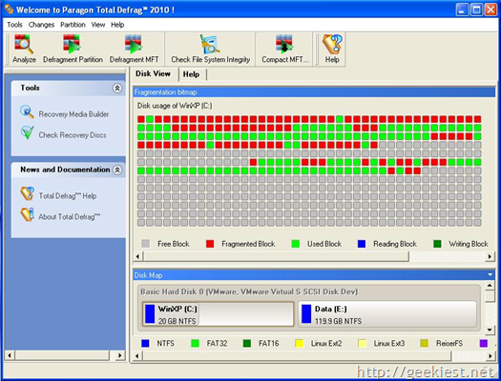501x381 pixels.
Task: Click the dark green FAT16 legend swatch
Action: (x=247, y=344)
